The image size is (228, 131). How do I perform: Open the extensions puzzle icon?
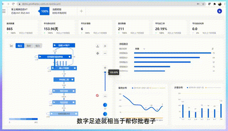[214, 4]
